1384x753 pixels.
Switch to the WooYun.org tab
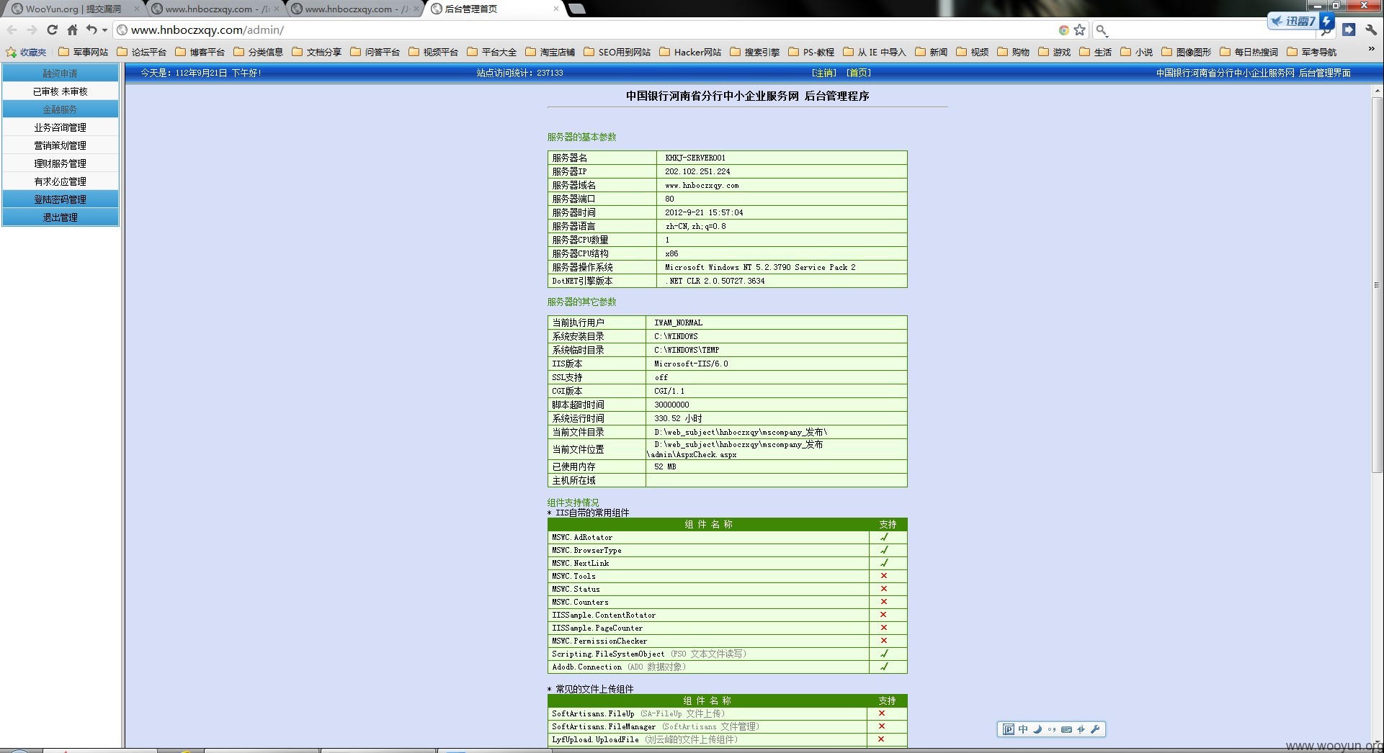point(73,9)
